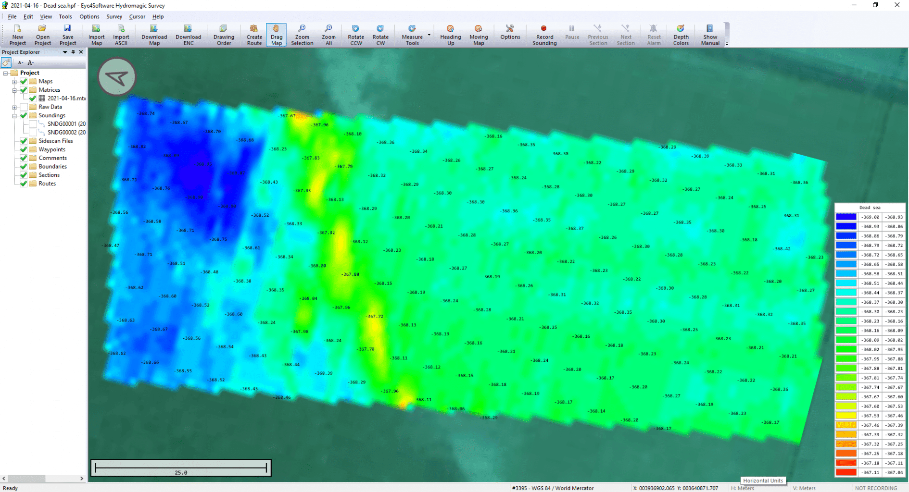Enable the SNDG00002 sounding checkbox
The height and width of the screenshot is (492, 909).
click(33, 132)
